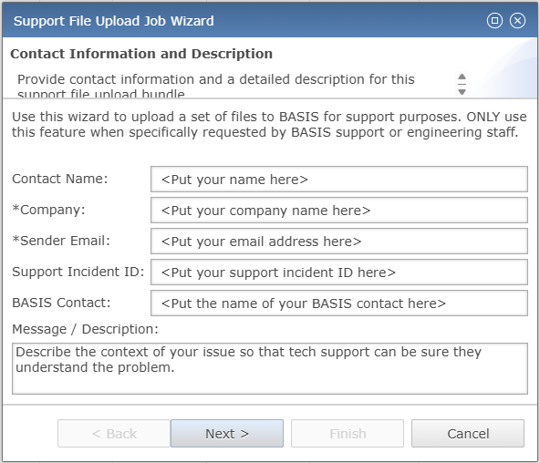The image size is (540, 463).
Task: Click the 'Contact Name:' label
Action: click(x=60, y=179)
